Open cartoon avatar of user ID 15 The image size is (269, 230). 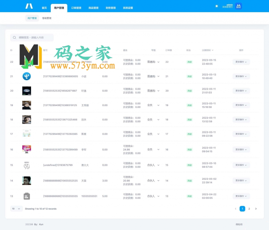[27, 165]
